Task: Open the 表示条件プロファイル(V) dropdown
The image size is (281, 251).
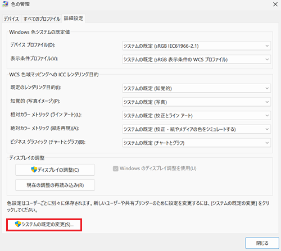Action: pyautogui.click(x=197, y=60)
